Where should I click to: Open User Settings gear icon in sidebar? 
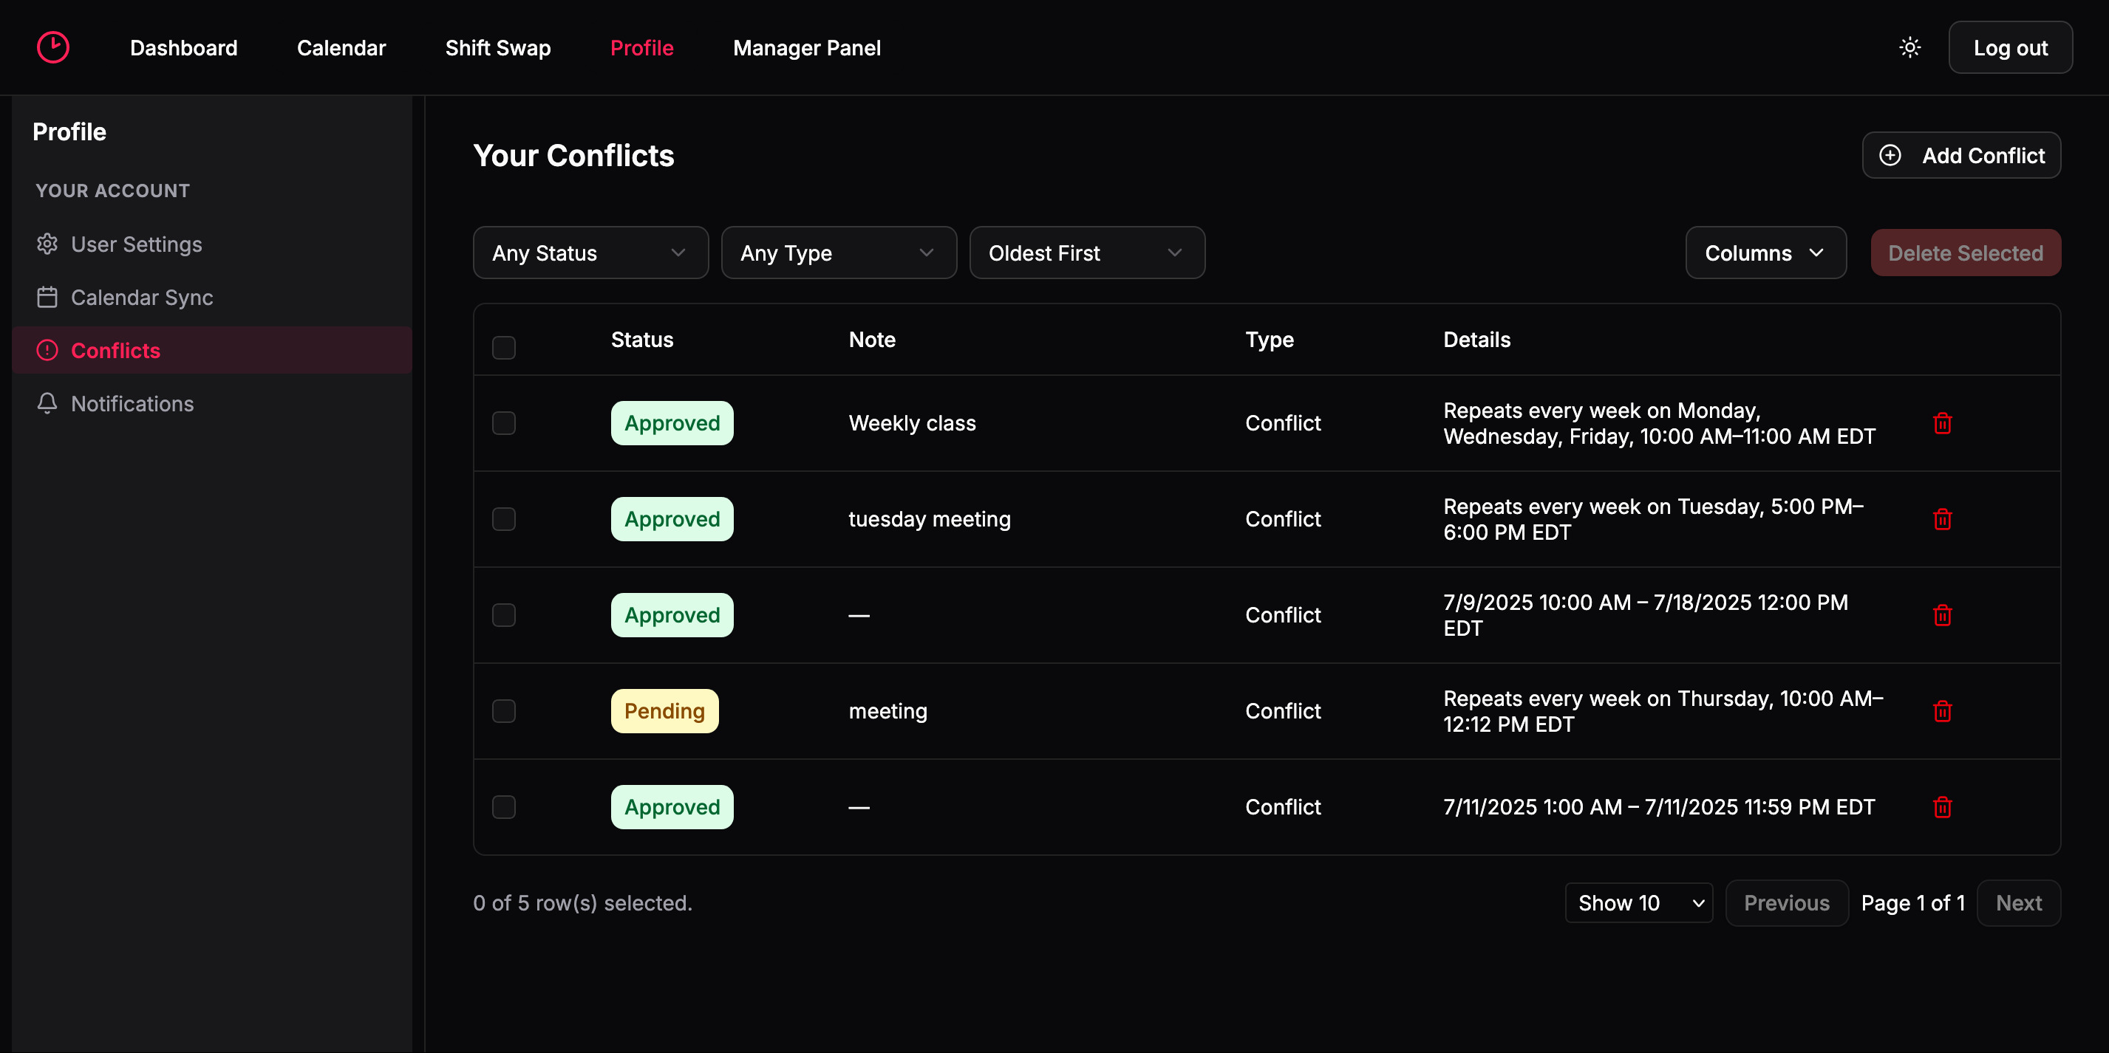47,244
